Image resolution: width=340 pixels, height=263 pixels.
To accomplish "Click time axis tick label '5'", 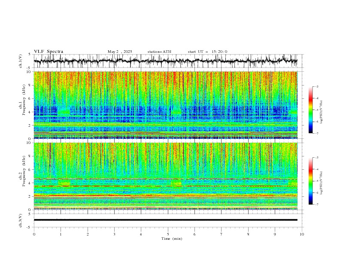I will point(168,234).
